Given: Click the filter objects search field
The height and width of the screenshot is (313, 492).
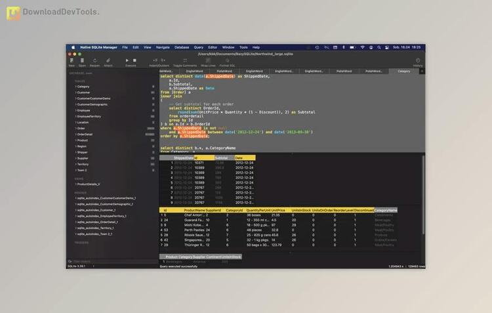Looking at the screenshot, I should click(114, 261).
